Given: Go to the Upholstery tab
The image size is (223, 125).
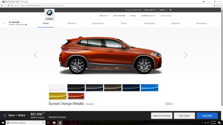Looking at the screenshot, I should coord(98,23).
